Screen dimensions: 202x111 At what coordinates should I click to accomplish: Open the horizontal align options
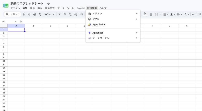point(166,14)
